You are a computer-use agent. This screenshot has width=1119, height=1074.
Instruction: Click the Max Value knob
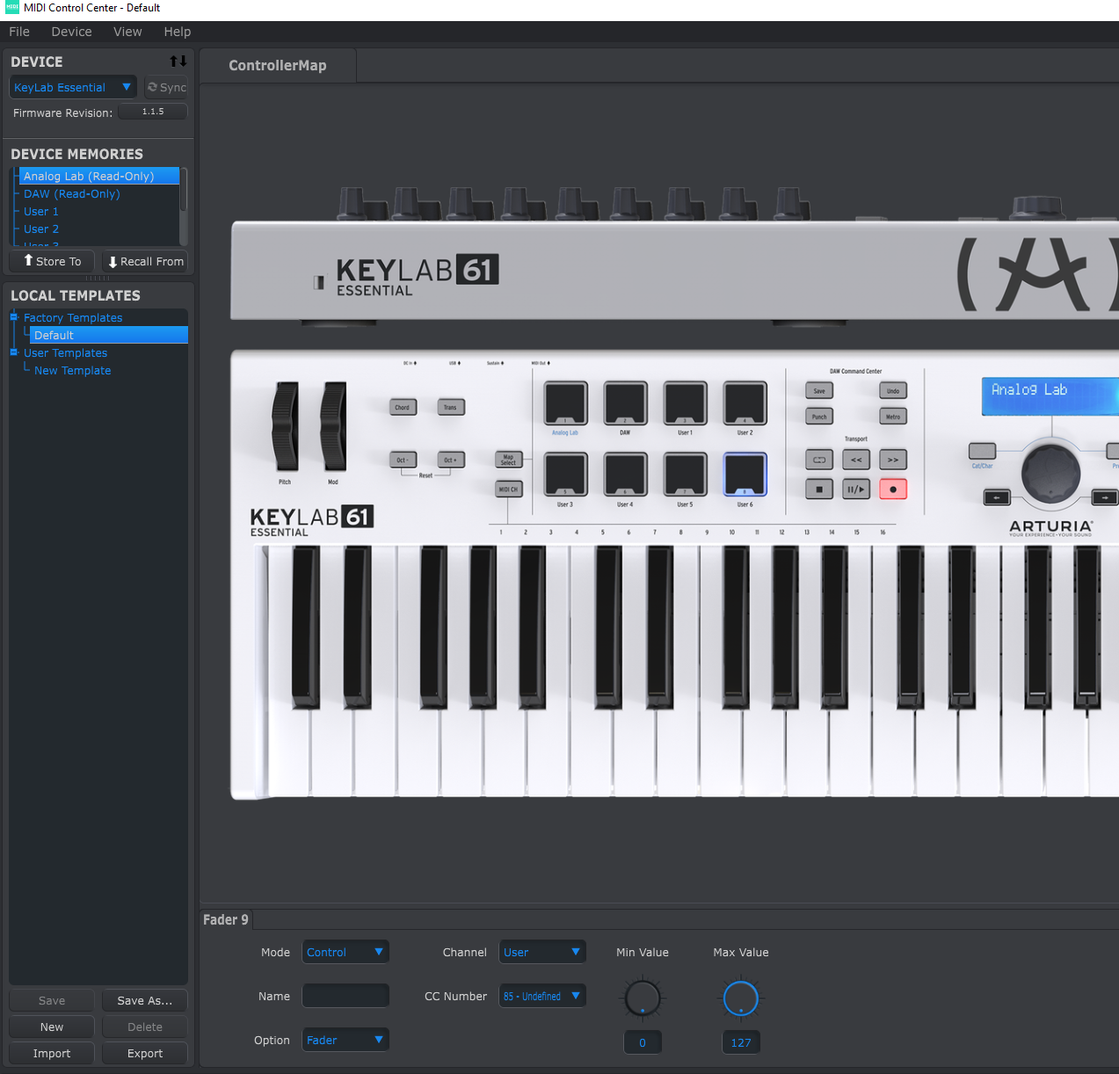coord(741,998)
